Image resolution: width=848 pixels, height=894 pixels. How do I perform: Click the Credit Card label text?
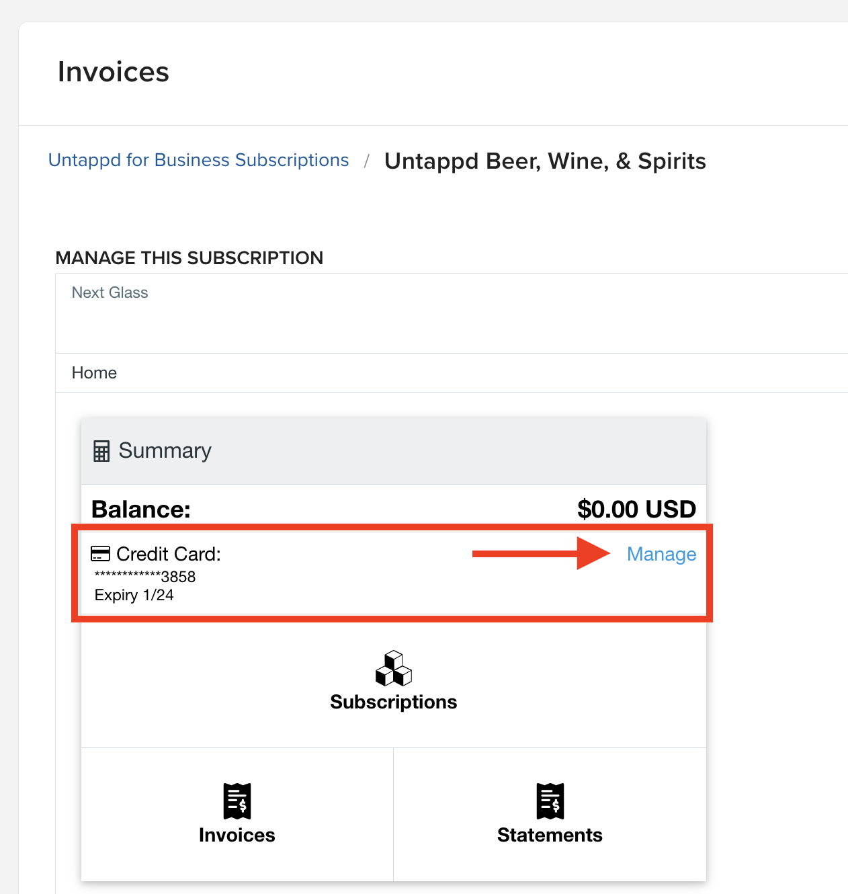169,554
